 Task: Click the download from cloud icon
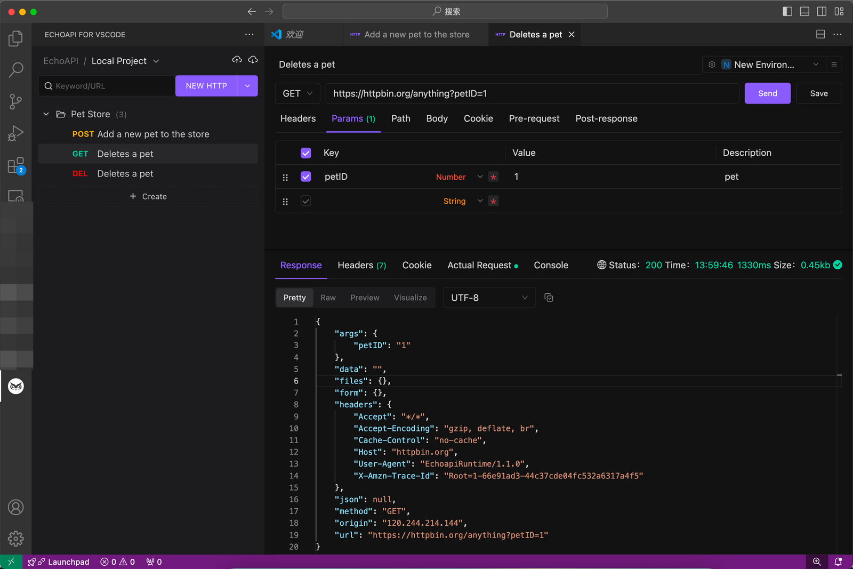(x=253, y=60)
